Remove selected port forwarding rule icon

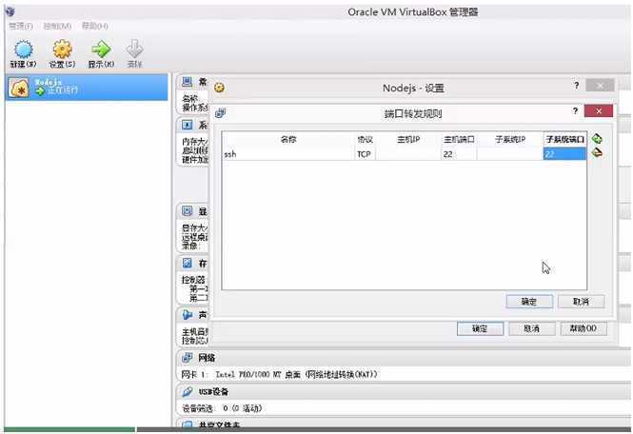point(597,152)
